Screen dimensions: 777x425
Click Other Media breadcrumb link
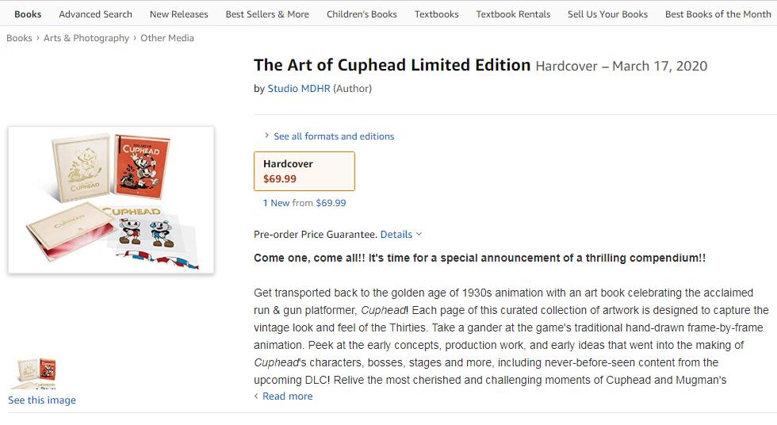tap(167, 38)
